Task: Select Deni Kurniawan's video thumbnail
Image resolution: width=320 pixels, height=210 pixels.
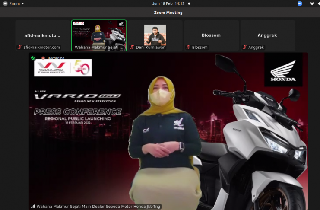Action: tap(155, 35)
